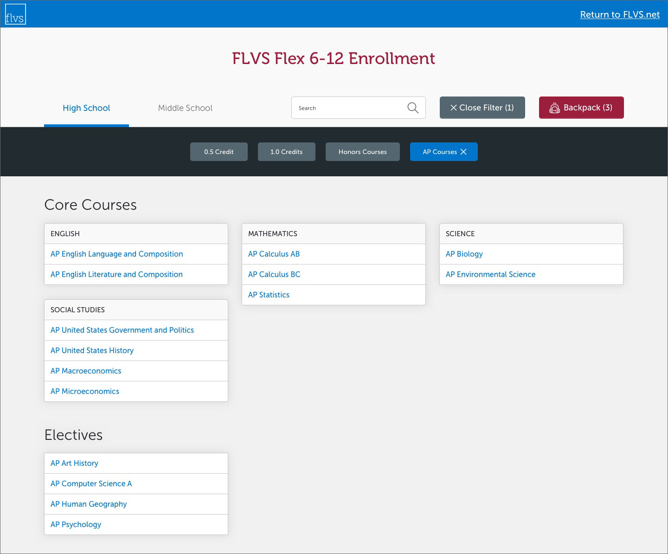
Task: Toggle the 1.0 Credits filter
Action: 287,152
